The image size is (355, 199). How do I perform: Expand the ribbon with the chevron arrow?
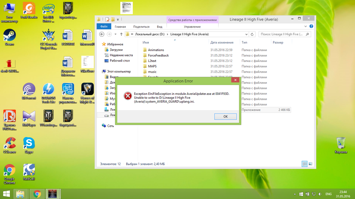click(x=306, y=27)
